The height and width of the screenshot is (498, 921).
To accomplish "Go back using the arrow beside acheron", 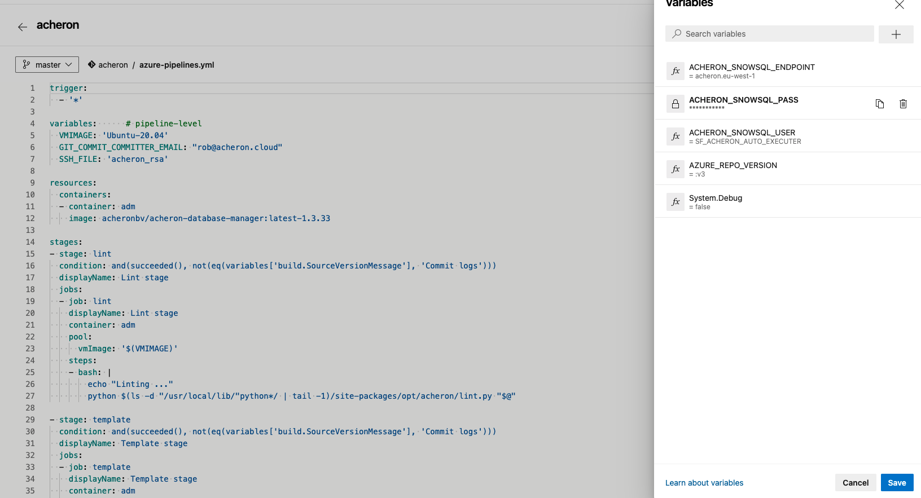I will click(23, 27).
